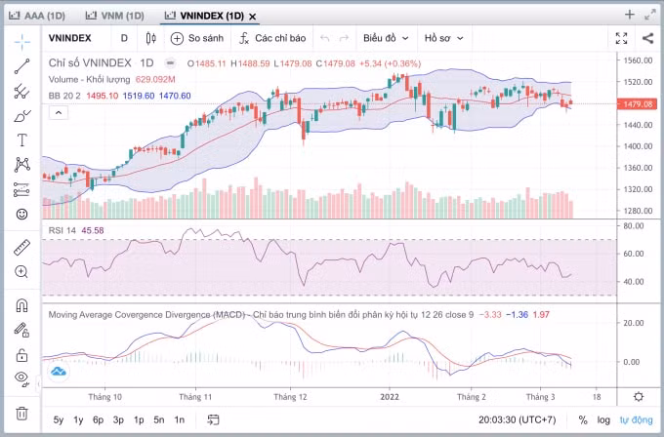Open the emoji icons tool
Image resolution: width=664 pixels, height=437 pixels.
[x=22, y=214]
